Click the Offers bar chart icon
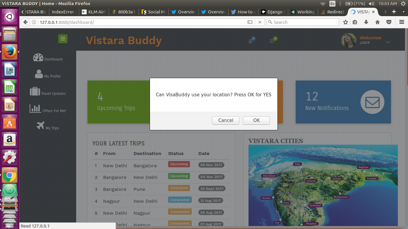The image size is (408, 229). pos(35,108)
